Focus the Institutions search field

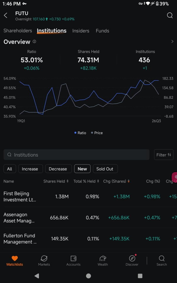[x=76, y=155]
